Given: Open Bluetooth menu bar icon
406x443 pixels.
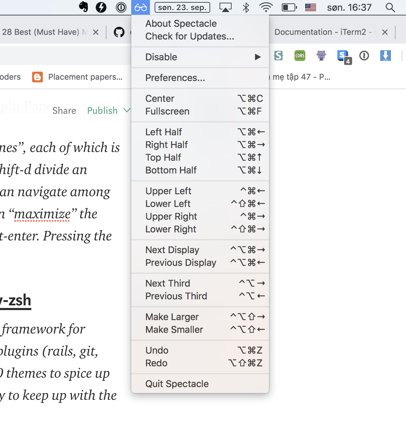Looking at the screenshot, I should point(246,7).
